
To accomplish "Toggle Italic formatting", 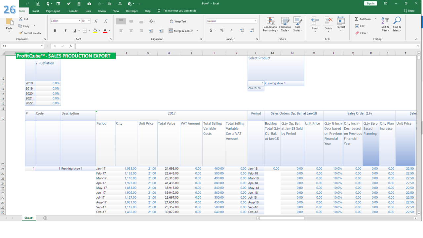I will 65,31.
